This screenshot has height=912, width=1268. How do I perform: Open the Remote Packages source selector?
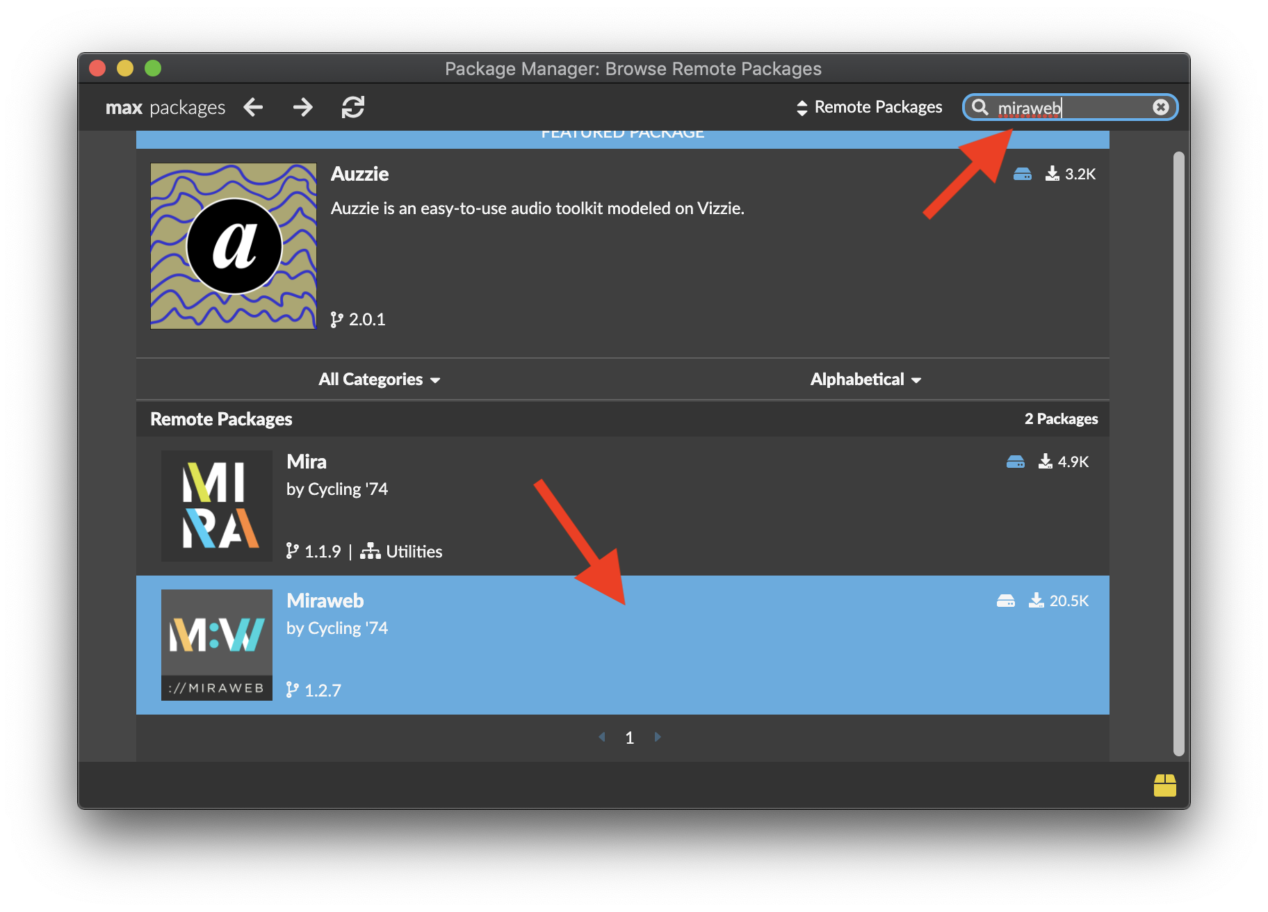coord(868,107)
